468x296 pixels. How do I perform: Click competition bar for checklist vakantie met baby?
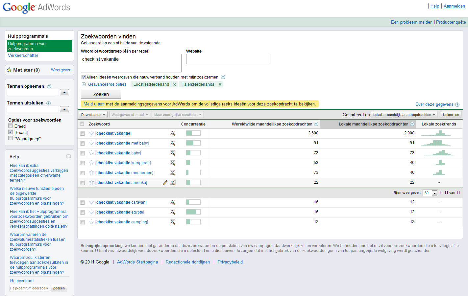coord(193,143)
